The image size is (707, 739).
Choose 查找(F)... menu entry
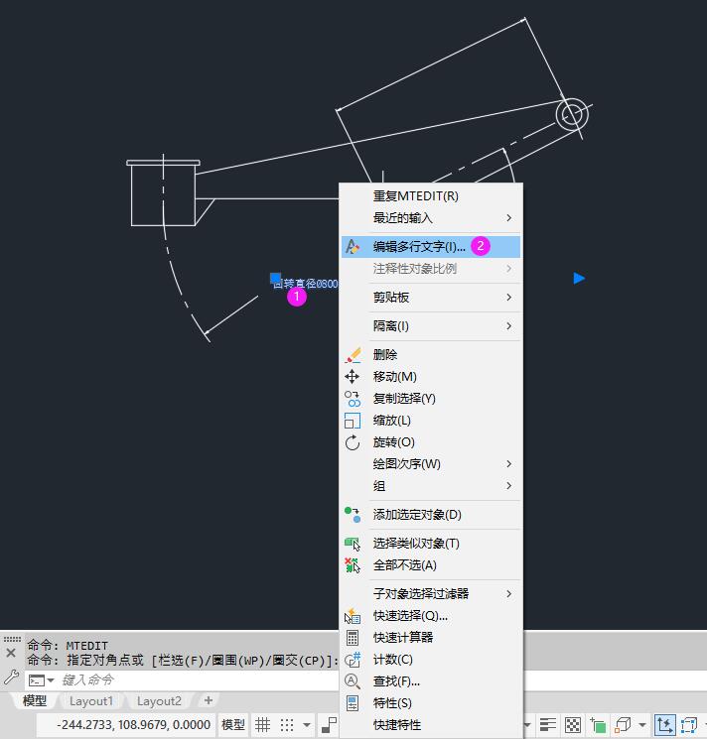tap(431, 681)
